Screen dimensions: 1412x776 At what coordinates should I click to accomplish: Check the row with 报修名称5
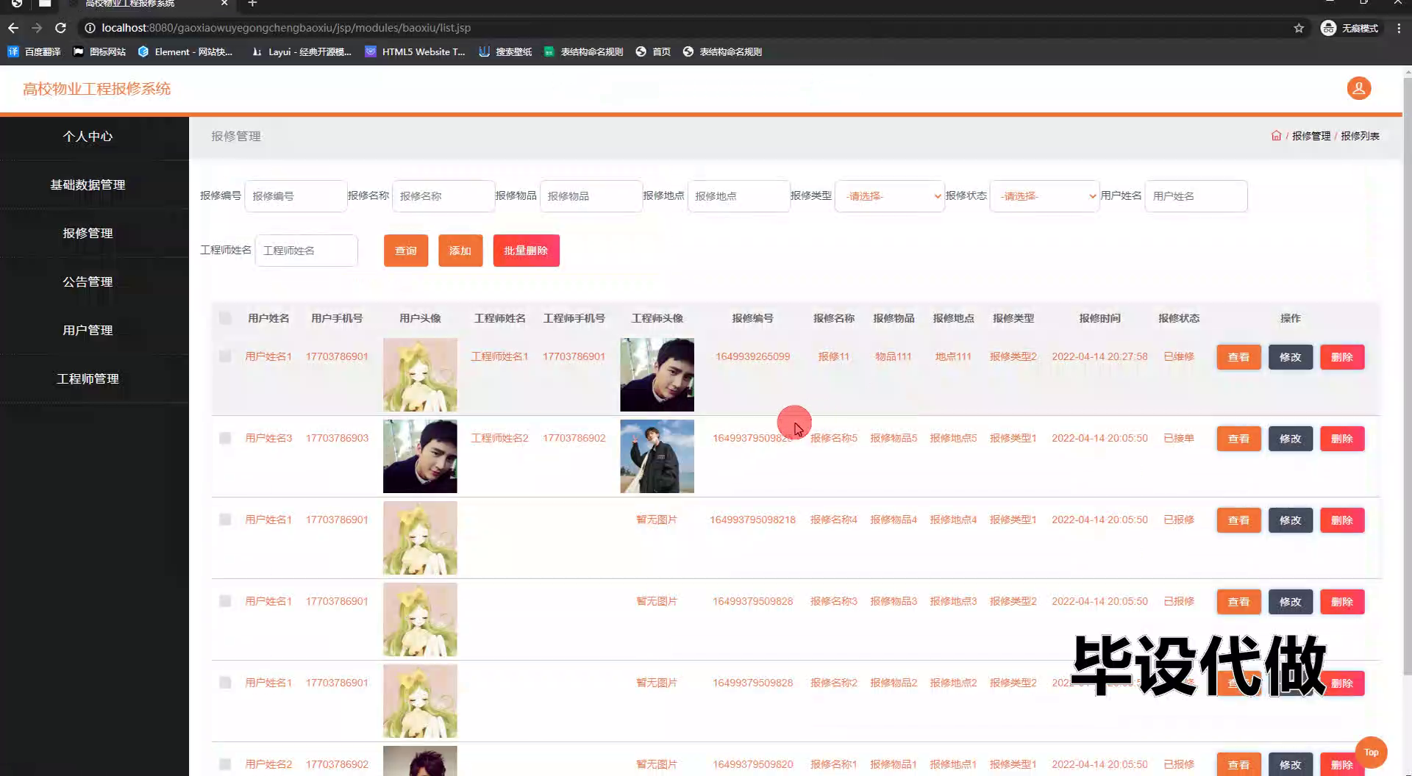pyautogui.click(x=225, y=438)
